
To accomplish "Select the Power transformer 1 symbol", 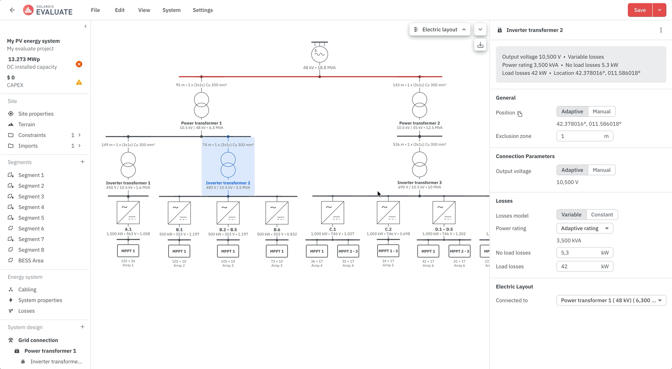I will [x=201, y=105].
